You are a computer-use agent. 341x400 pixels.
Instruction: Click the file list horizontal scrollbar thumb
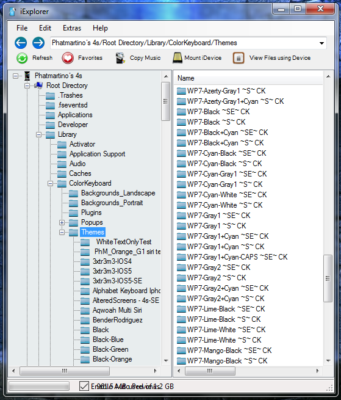tap(210, 371)
